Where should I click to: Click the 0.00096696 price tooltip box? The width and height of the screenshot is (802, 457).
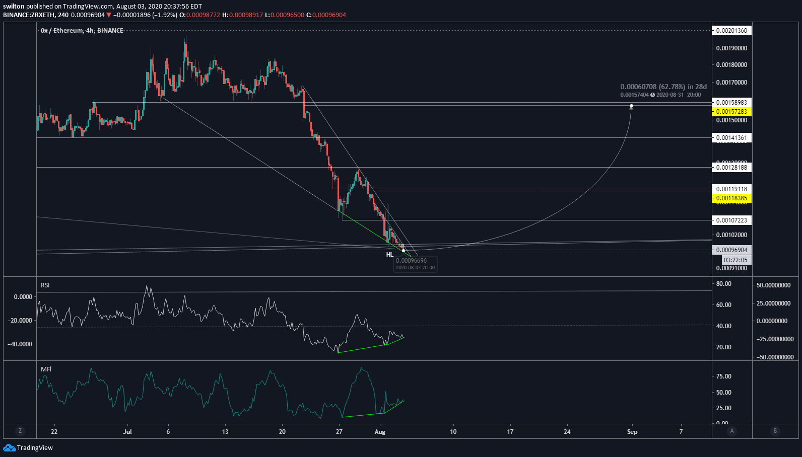coord(415,264)
